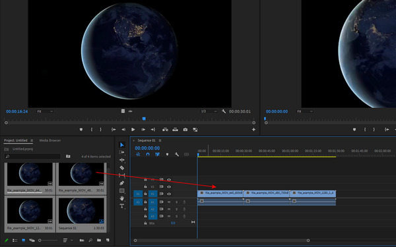Switch Project panel to icon view
The width and height of the screenshot is (396, 247).
[24, 240]
